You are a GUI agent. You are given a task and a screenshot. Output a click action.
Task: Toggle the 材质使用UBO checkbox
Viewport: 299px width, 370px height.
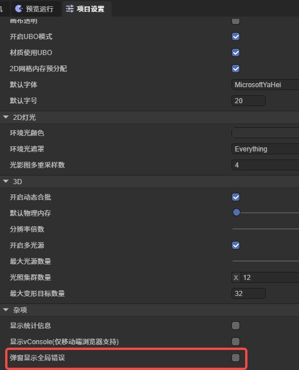235,53
